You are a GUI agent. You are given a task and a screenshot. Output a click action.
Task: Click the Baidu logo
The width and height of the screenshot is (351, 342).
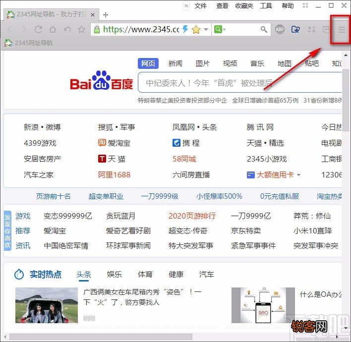[x=102, y=81]
